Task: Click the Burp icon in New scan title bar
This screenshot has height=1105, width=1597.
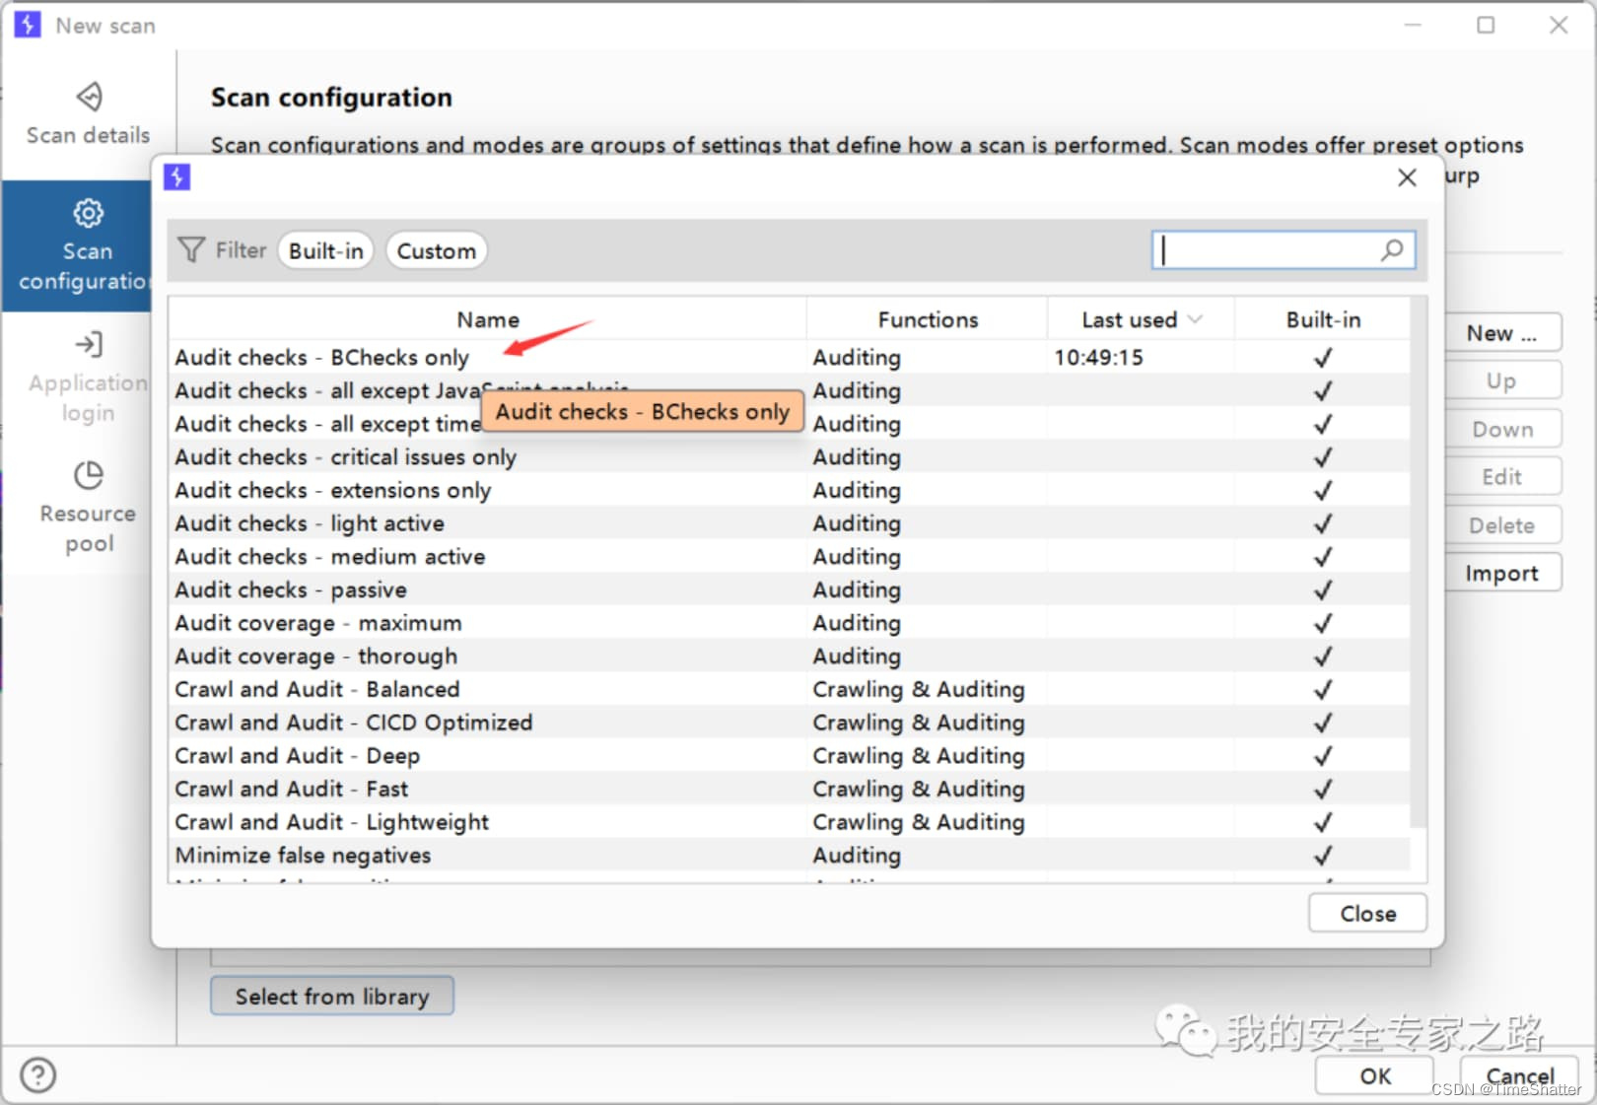Action: tap(28, 25)
